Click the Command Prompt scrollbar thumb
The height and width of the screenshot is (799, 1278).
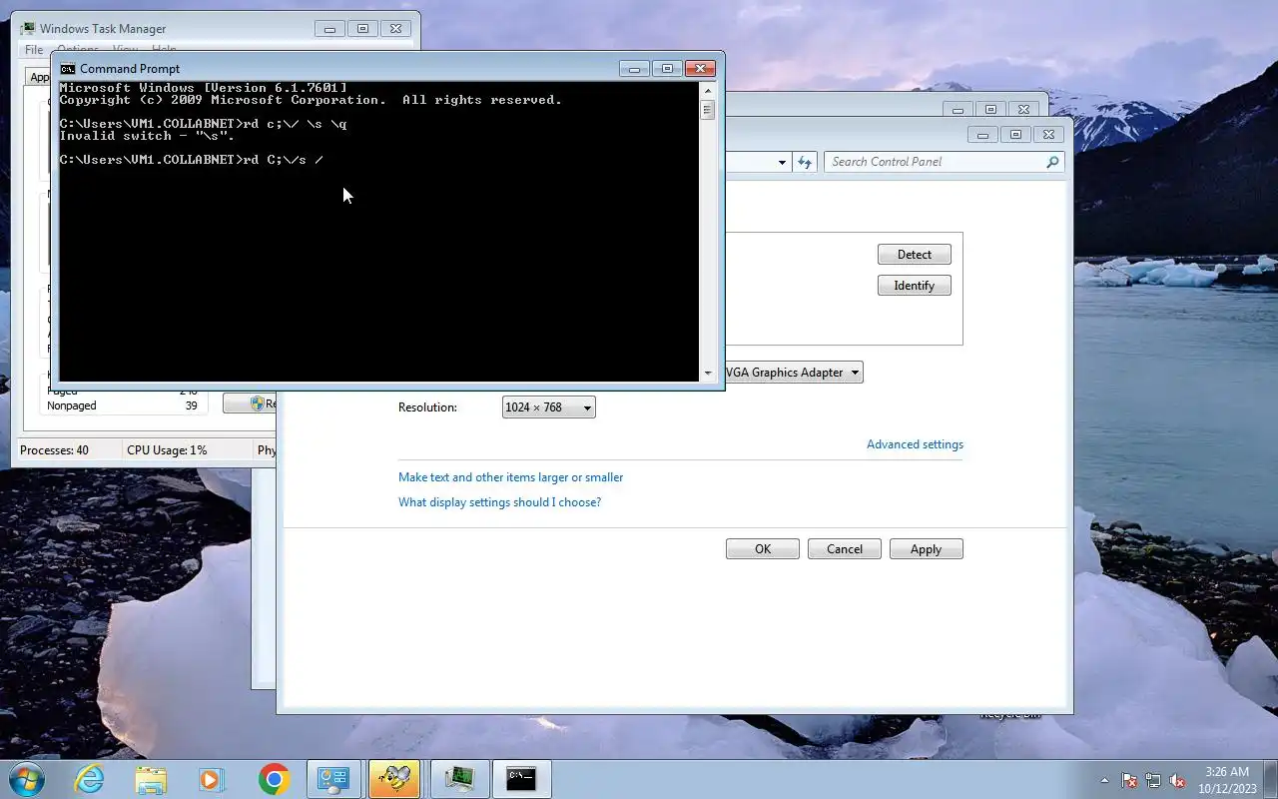[x=707, y=110]
